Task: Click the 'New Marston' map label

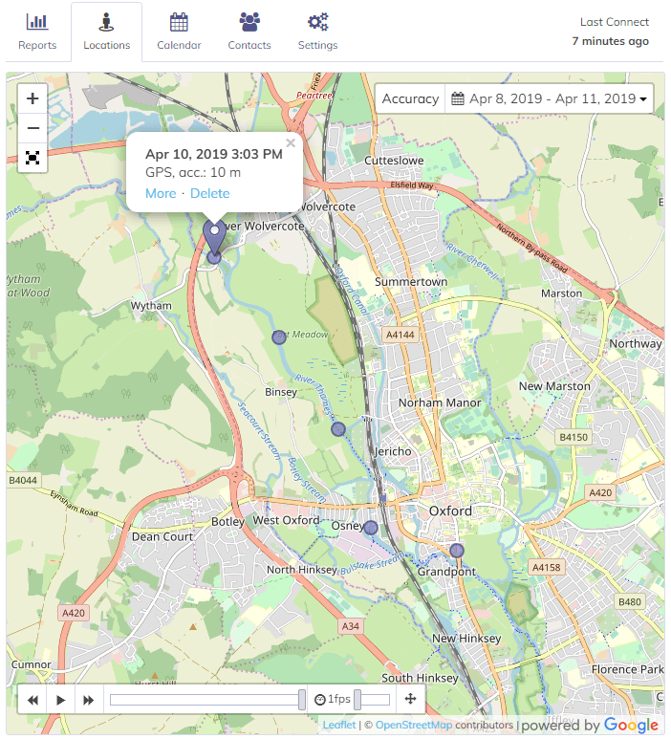Action: (x=554, y=386)
